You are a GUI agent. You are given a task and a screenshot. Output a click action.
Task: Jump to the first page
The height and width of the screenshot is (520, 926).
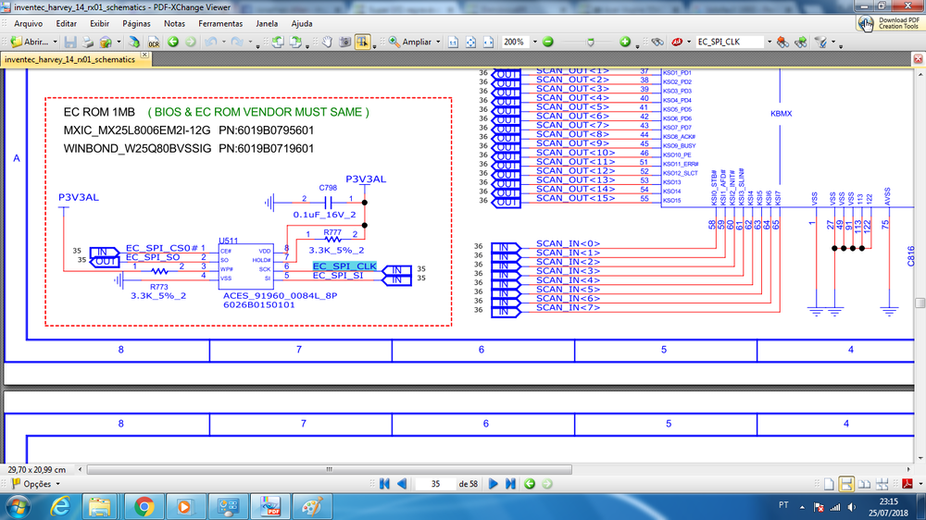pos(385,484)
